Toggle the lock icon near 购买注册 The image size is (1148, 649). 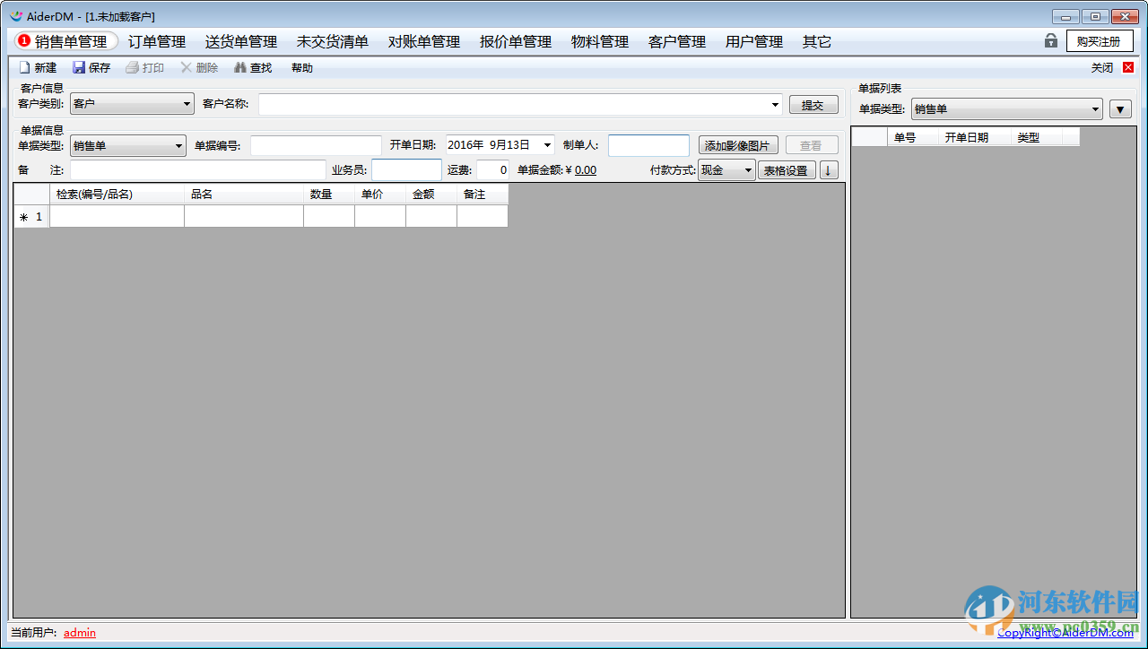pos(1049,40)
